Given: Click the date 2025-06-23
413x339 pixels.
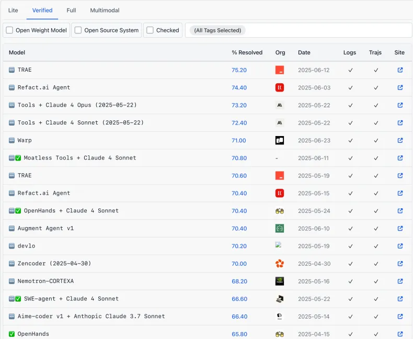Looking at the screenshot, I should [x=314, y=141].
